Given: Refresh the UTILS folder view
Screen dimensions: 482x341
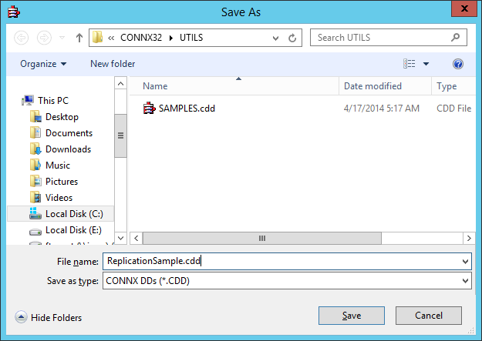Looking at the screenshot, I should 292,38.
